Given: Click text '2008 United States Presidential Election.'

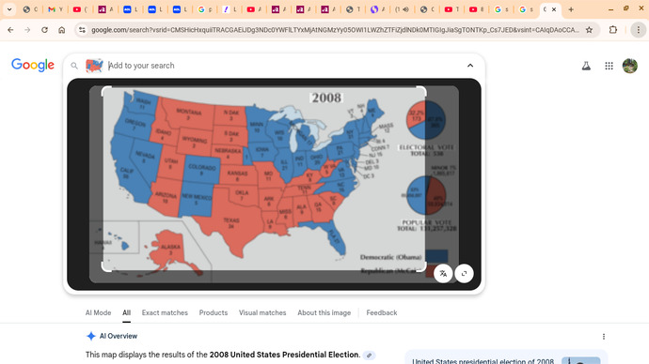Looking at the screenshot, I should tap(285, 355).
